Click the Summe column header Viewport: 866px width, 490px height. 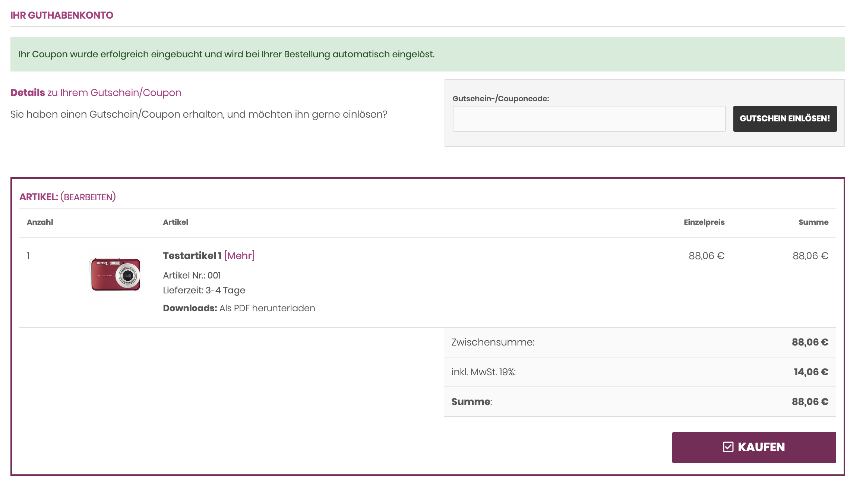[x=813, y=222]
